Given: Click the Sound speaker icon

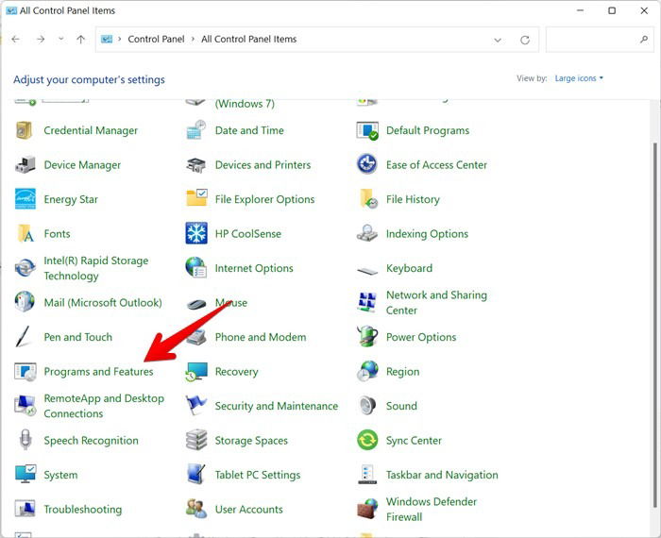Looking at the screenshot, I should 367,406.
